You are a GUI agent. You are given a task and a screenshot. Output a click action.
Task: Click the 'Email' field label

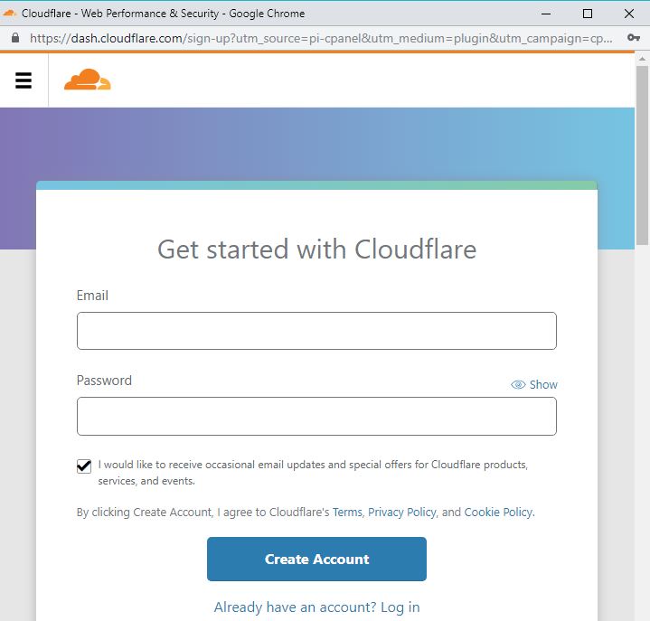point(92,296)
